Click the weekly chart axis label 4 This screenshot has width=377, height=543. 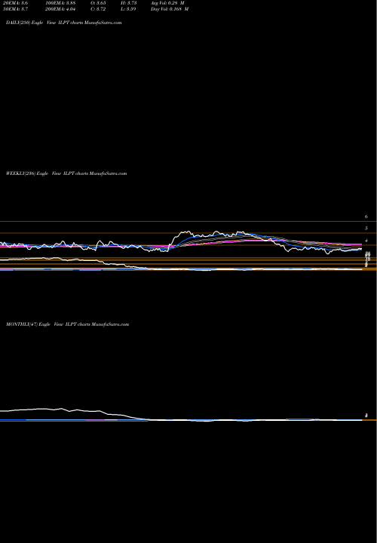(366, 241)
